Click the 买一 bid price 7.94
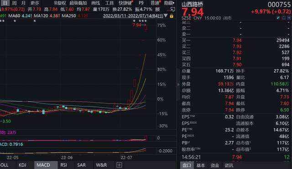 pyautogui.click(x=237, y=40)
